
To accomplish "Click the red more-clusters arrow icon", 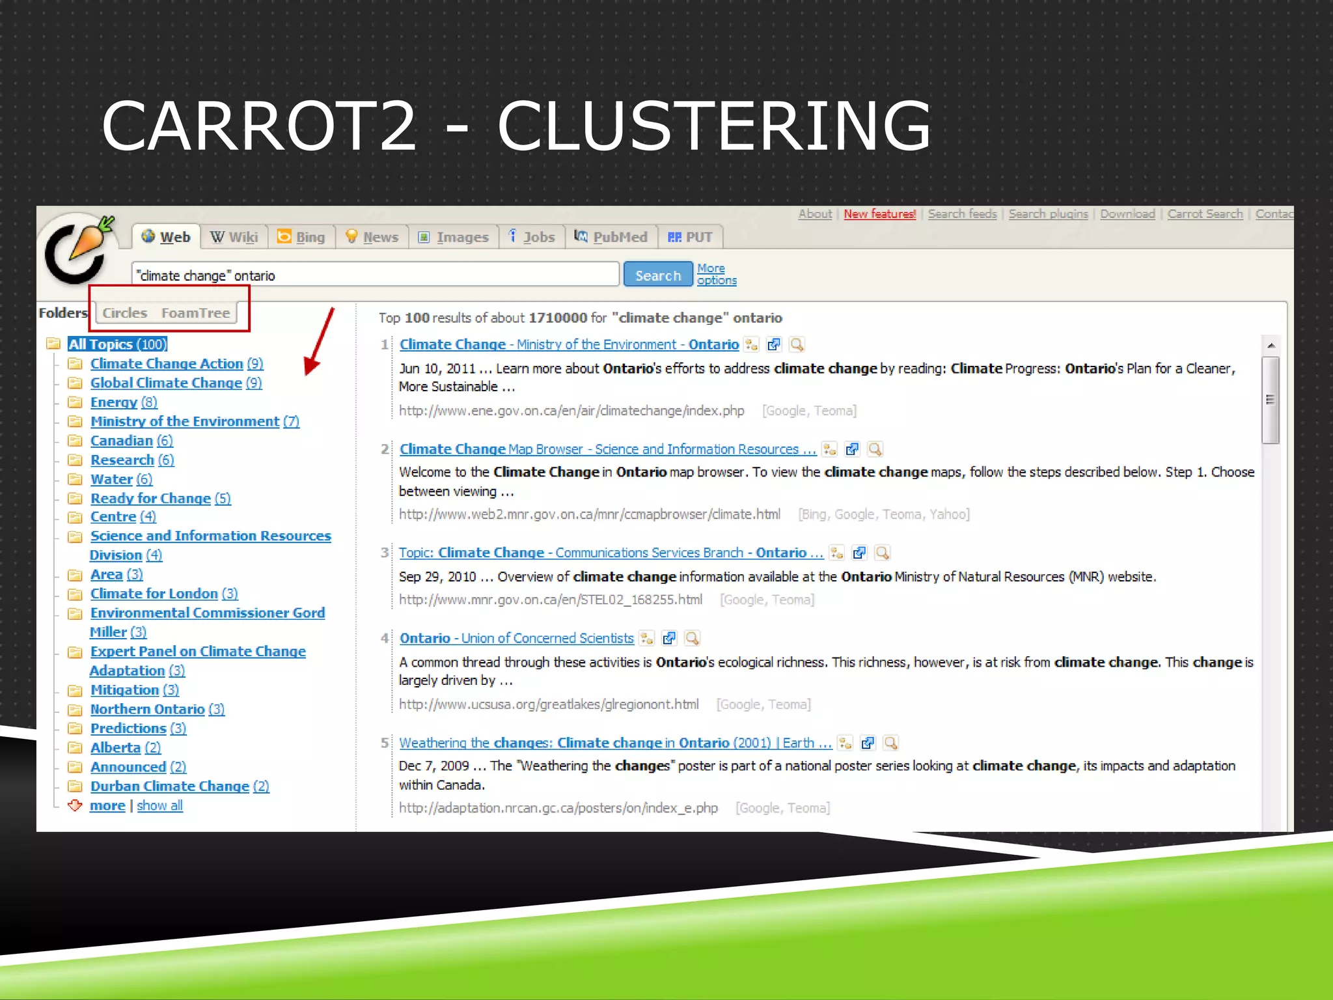I will tap(76, 805).
